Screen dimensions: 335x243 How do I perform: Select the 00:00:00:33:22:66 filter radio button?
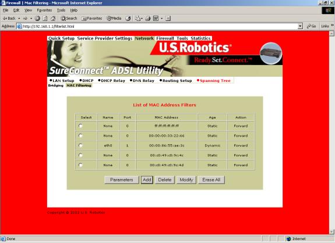coord(80,135)
